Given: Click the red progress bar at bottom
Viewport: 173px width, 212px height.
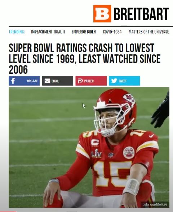Looking at the screenshot, I should [8, 212].
